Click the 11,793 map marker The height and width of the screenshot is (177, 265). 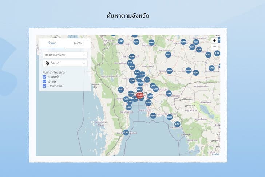pos(142,74)
